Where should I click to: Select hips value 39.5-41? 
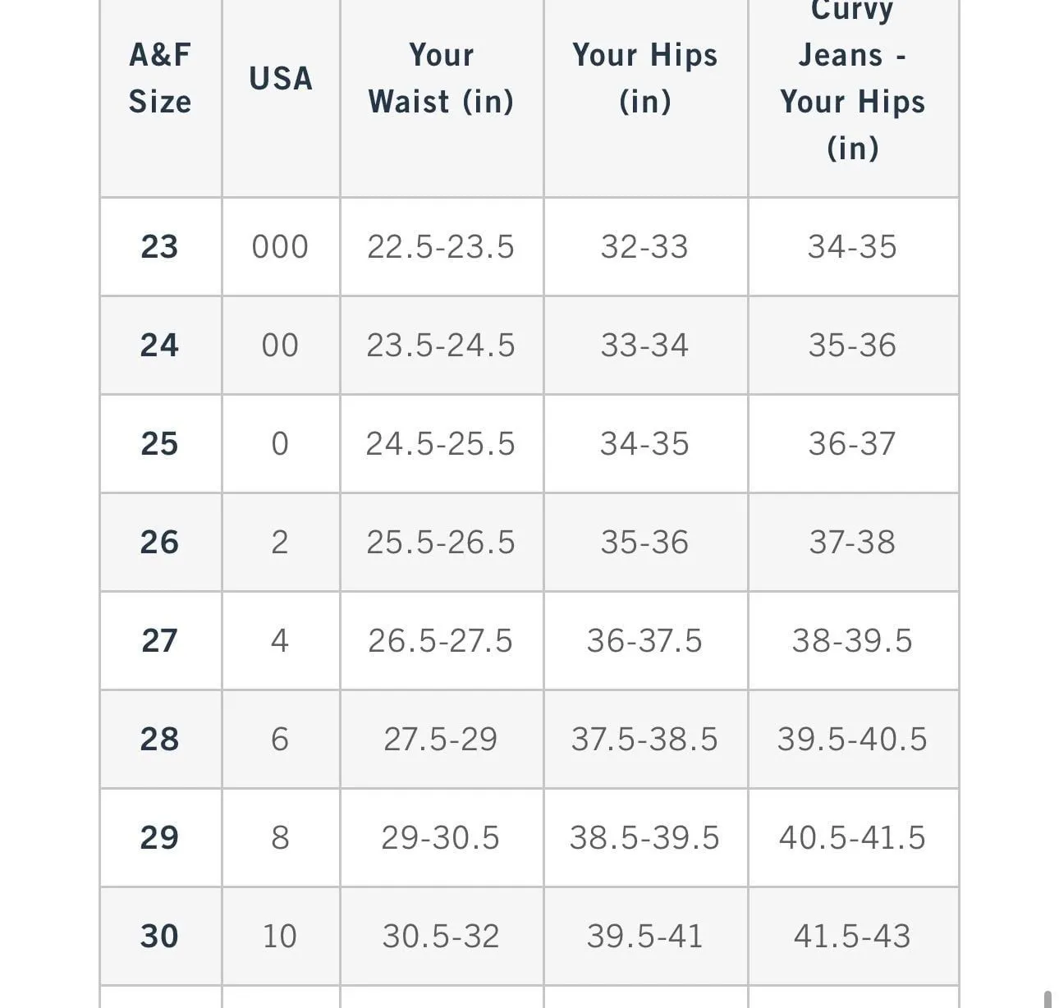[x=645, y=936]
